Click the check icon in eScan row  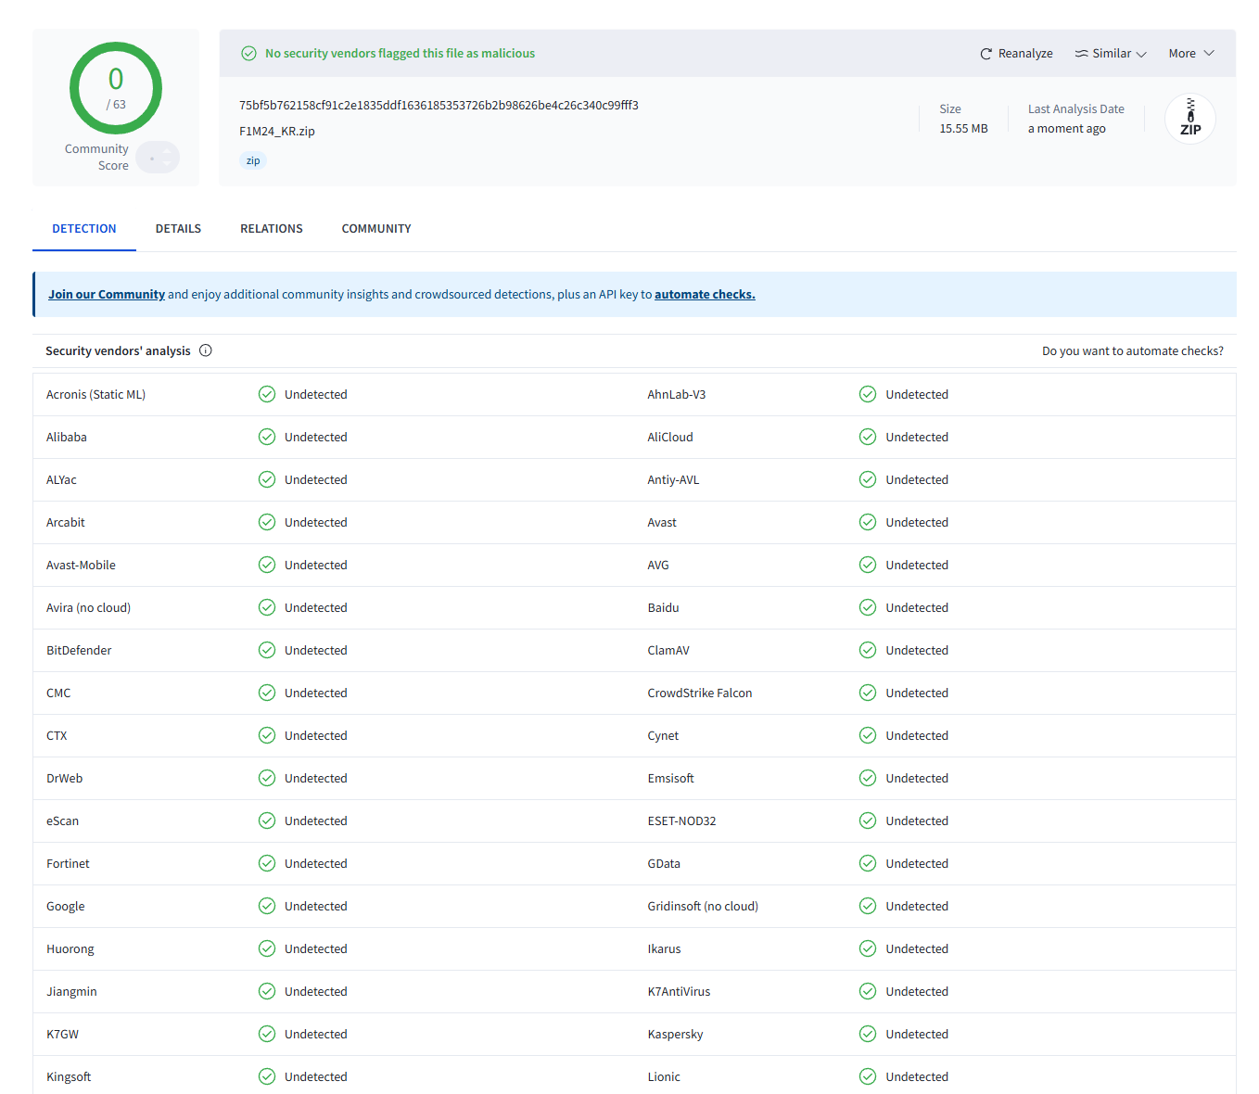point(267,820)
